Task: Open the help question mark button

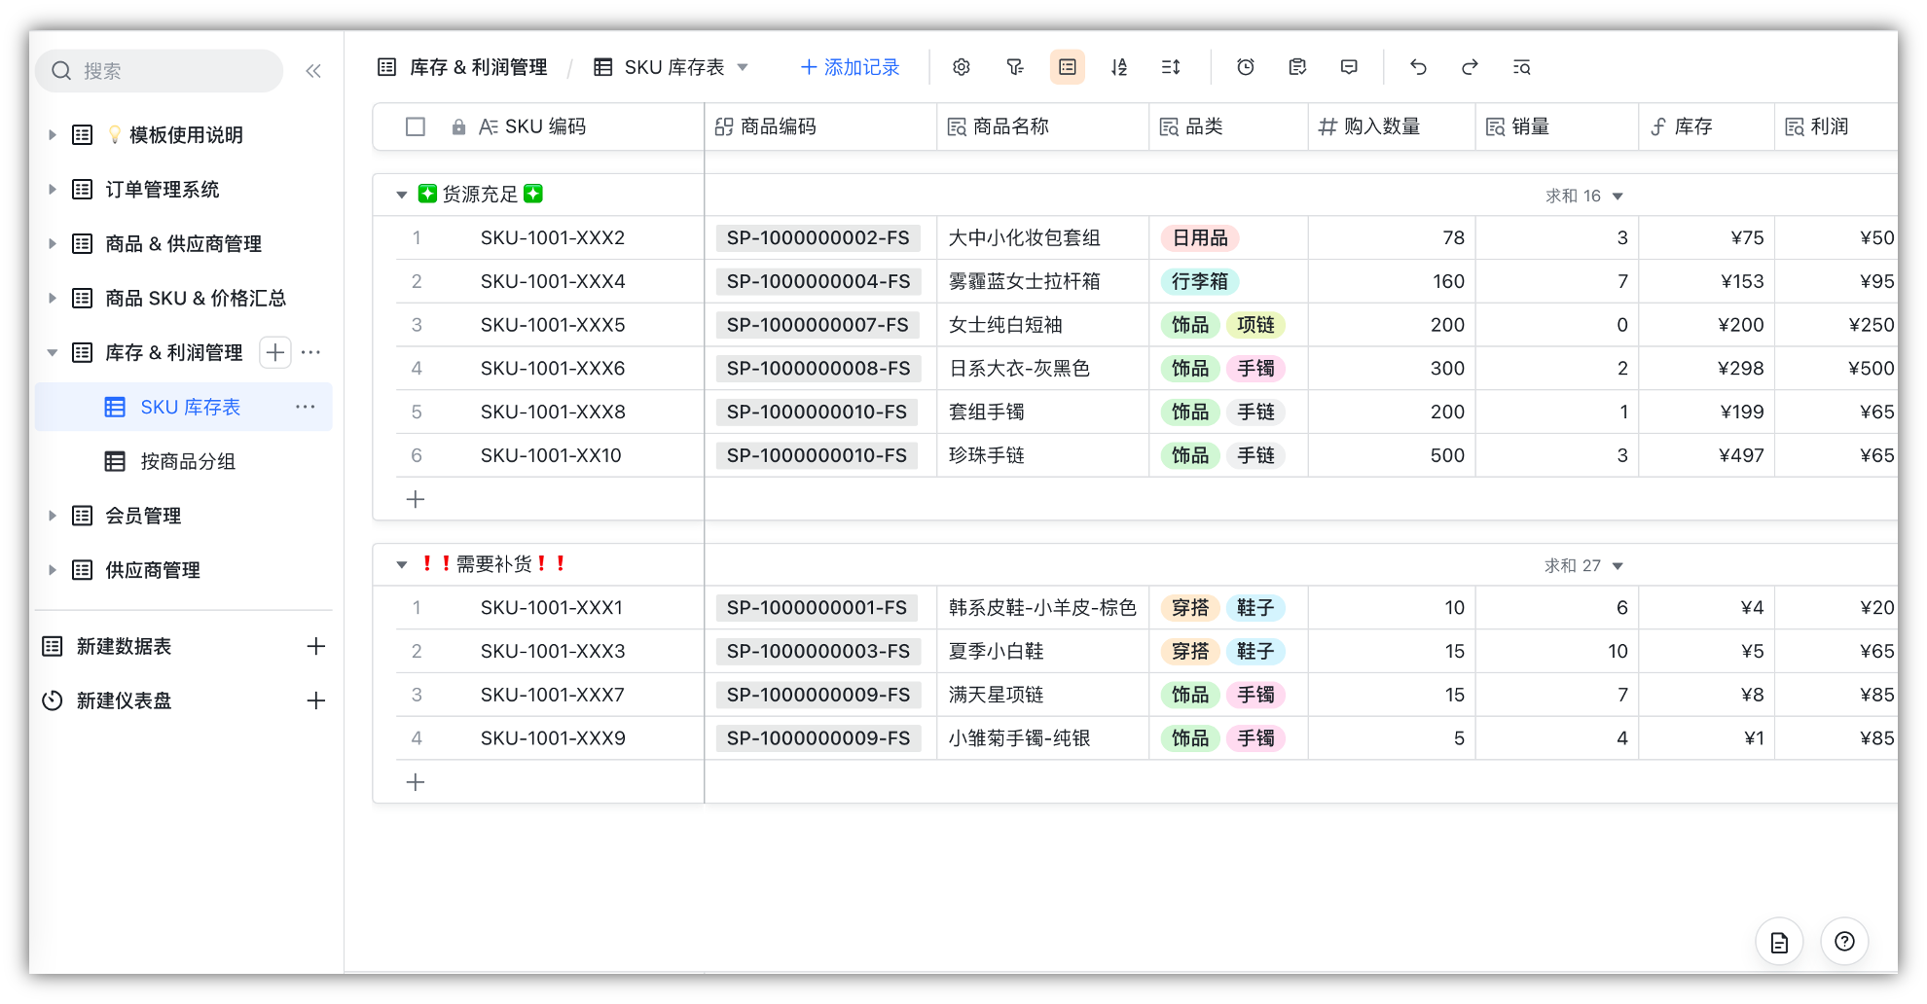Action: pos(1844,942)
